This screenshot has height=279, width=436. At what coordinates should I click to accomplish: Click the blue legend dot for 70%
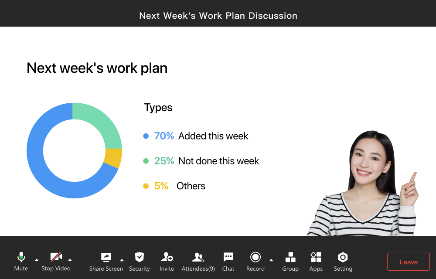tap(146, 136)
